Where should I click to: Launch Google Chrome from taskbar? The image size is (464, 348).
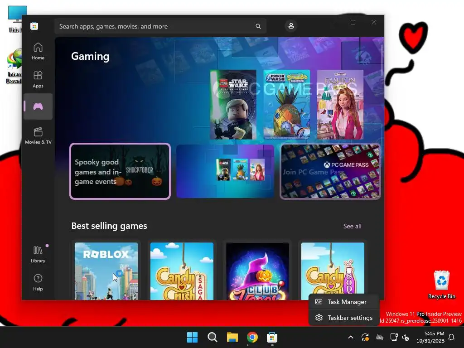pos(252,337)
